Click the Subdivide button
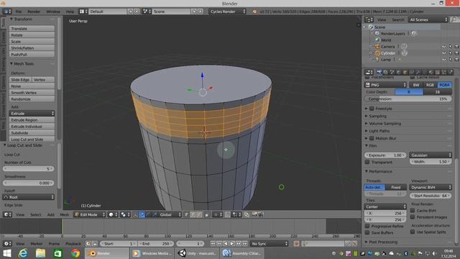Image resolution: width=460 pixels, height=259 pixels. point(32,133)
